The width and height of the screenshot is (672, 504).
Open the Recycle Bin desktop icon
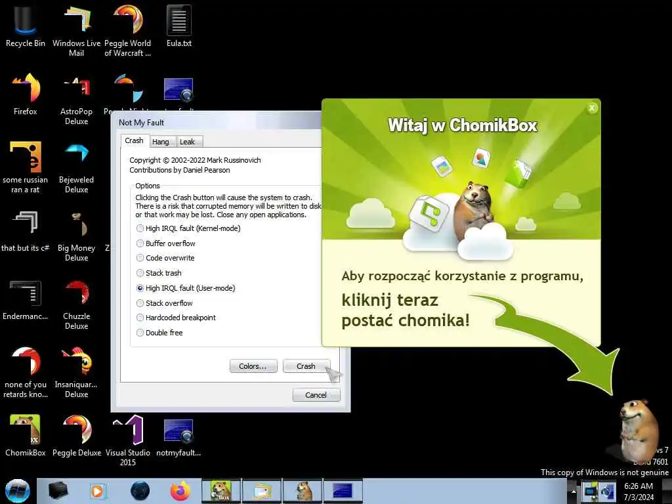click(26, 26)
